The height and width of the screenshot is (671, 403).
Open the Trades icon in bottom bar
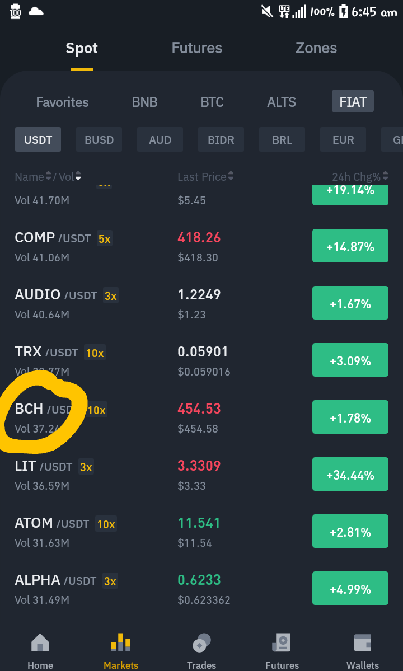(x=201, y=643)
